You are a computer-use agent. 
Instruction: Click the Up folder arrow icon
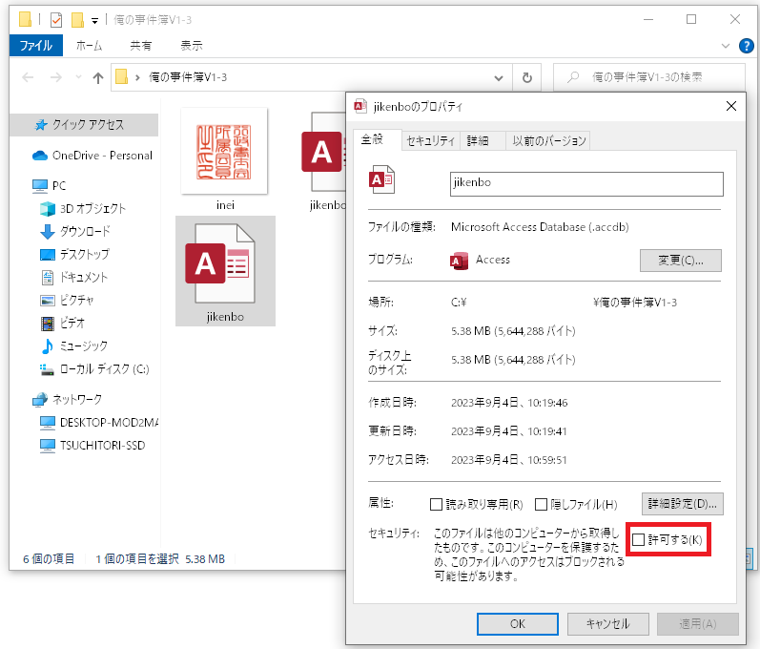(97, 77)
